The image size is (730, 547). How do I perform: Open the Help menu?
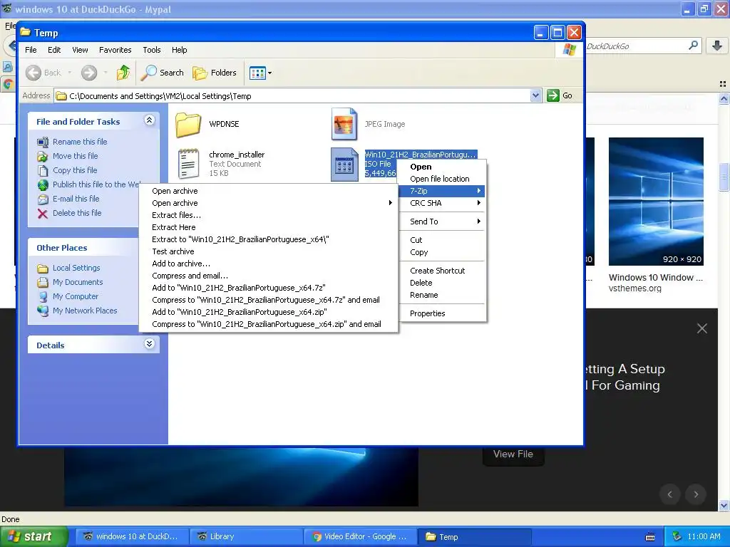point(179,50)
